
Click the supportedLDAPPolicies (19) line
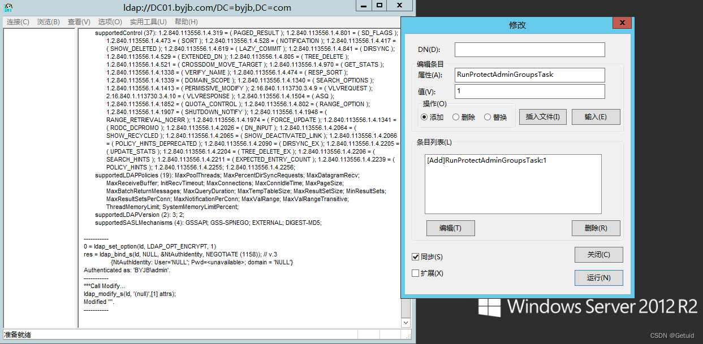coord(227,176)
